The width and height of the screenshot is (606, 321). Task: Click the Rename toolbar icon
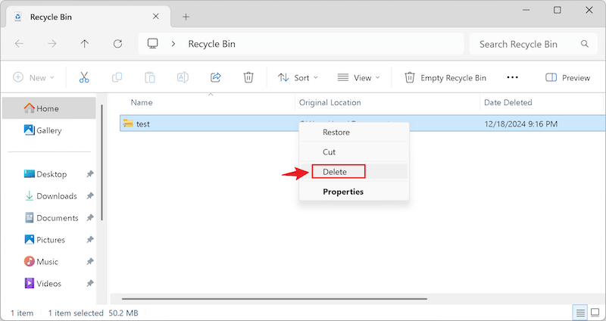click(x=183, y=78)
